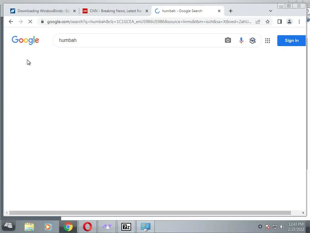Show hidden system tray icons
310x233 pixels.
(260, 226)
